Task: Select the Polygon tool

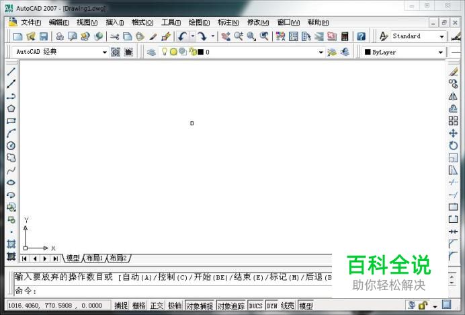Action: point(11,108)
